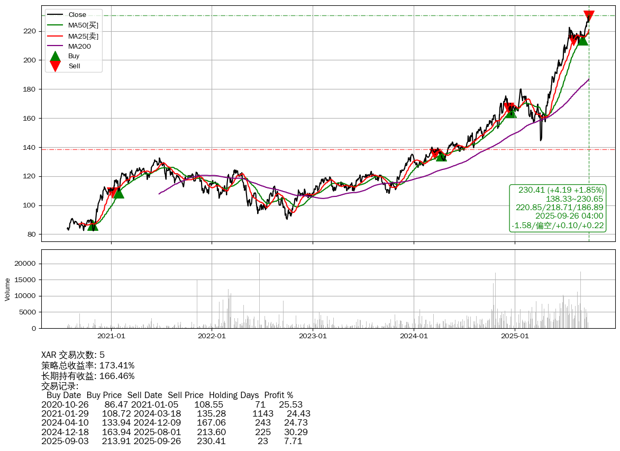The image size is (620, 451).
Task: Click the December 2024 sell marker near 167
Action: 508,108
